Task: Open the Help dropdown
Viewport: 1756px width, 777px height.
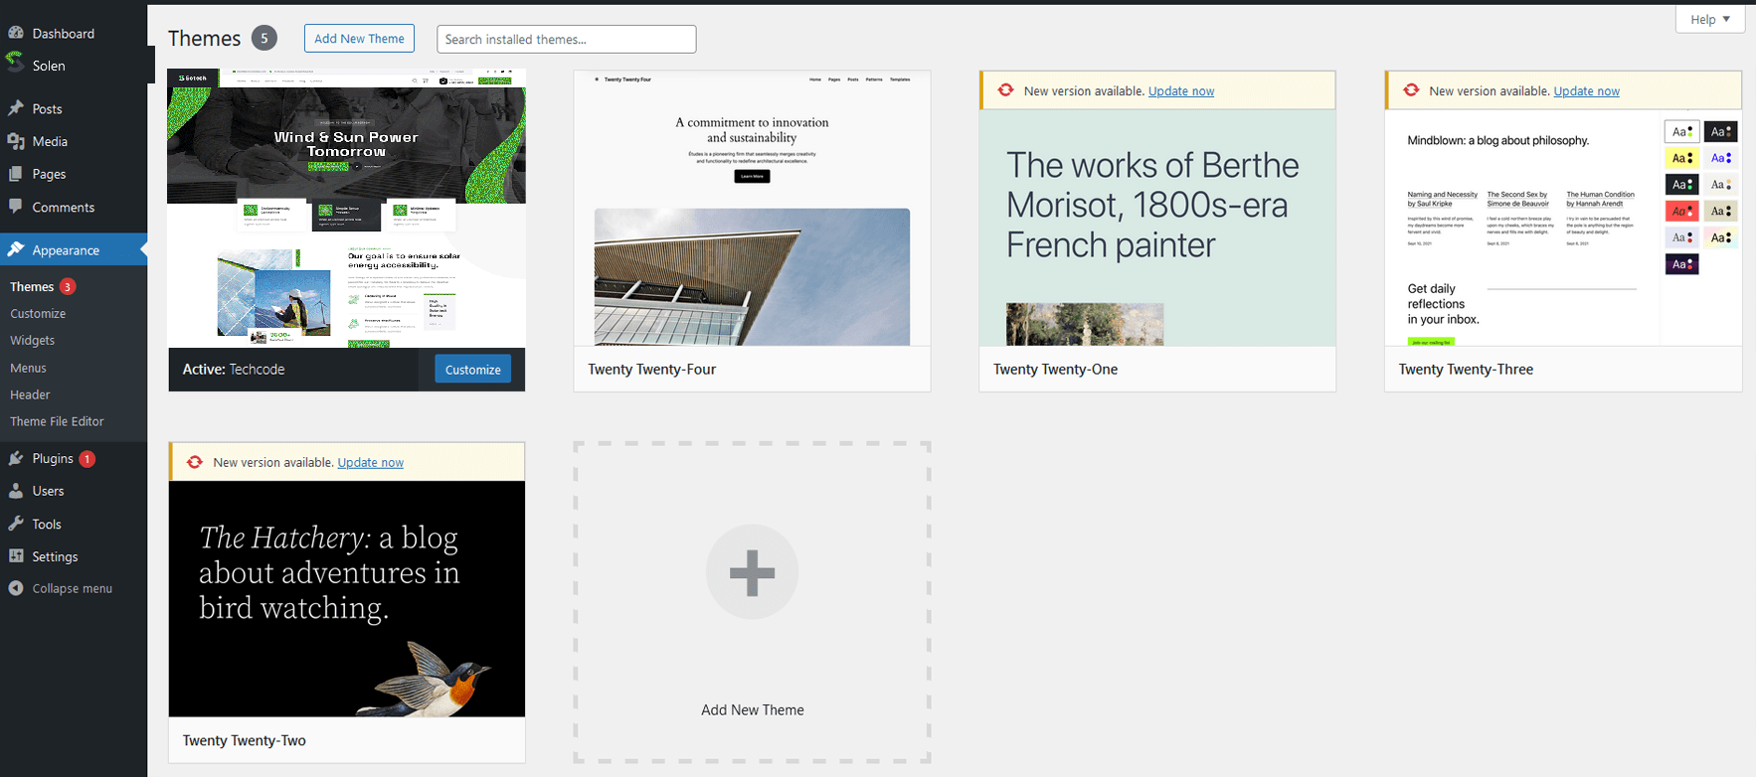Action: (x=1710, y=19)
